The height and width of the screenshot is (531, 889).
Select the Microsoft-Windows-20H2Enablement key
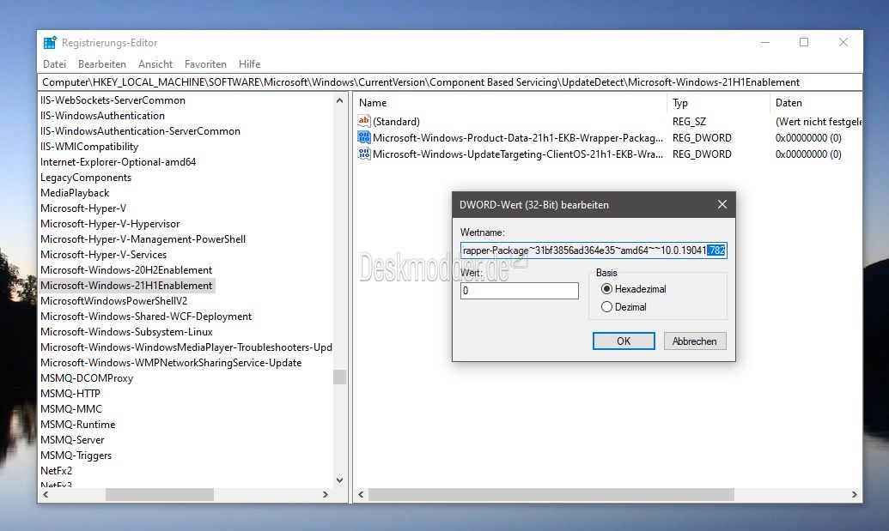pos(126,270)
